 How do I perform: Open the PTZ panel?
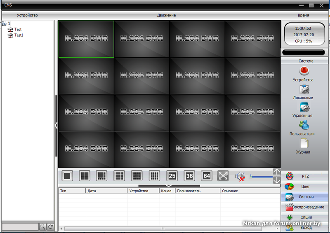[x=304, y=176]
